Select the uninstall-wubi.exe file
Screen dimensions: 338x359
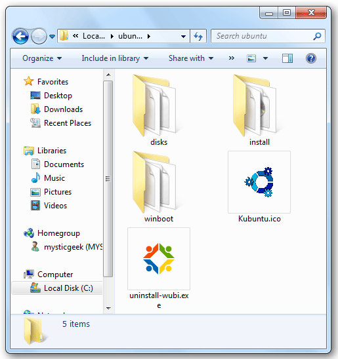pos(159,269)
